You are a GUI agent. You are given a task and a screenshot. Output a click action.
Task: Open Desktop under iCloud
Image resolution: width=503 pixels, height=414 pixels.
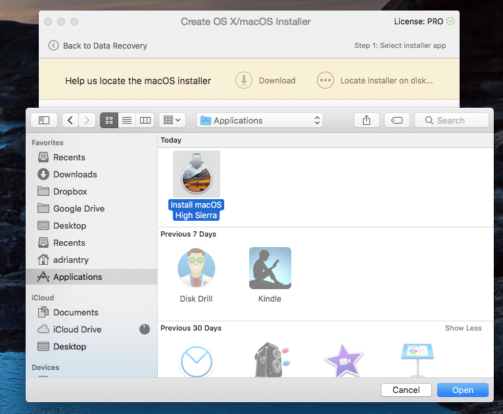[x=91, y=347]
